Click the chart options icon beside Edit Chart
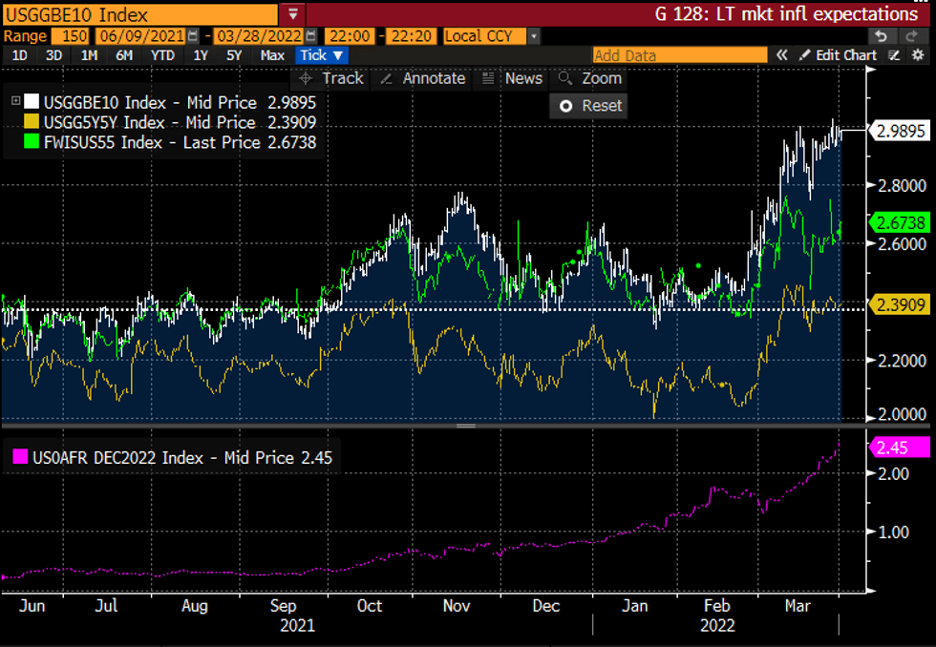The image size is (936, 647). click(893, 55)
